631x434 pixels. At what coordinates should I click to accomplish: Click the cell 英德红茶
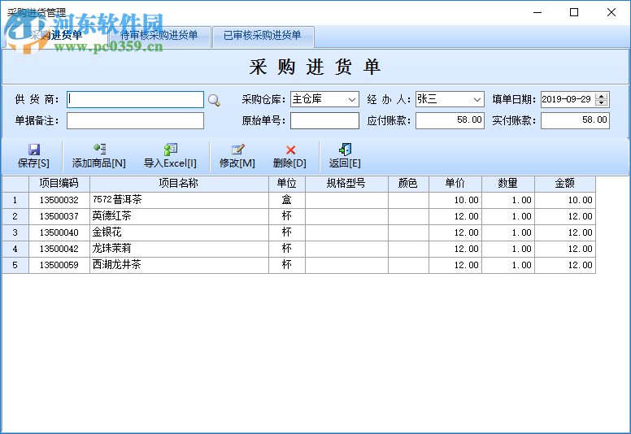pyautogui.click(x=179, y=216)
